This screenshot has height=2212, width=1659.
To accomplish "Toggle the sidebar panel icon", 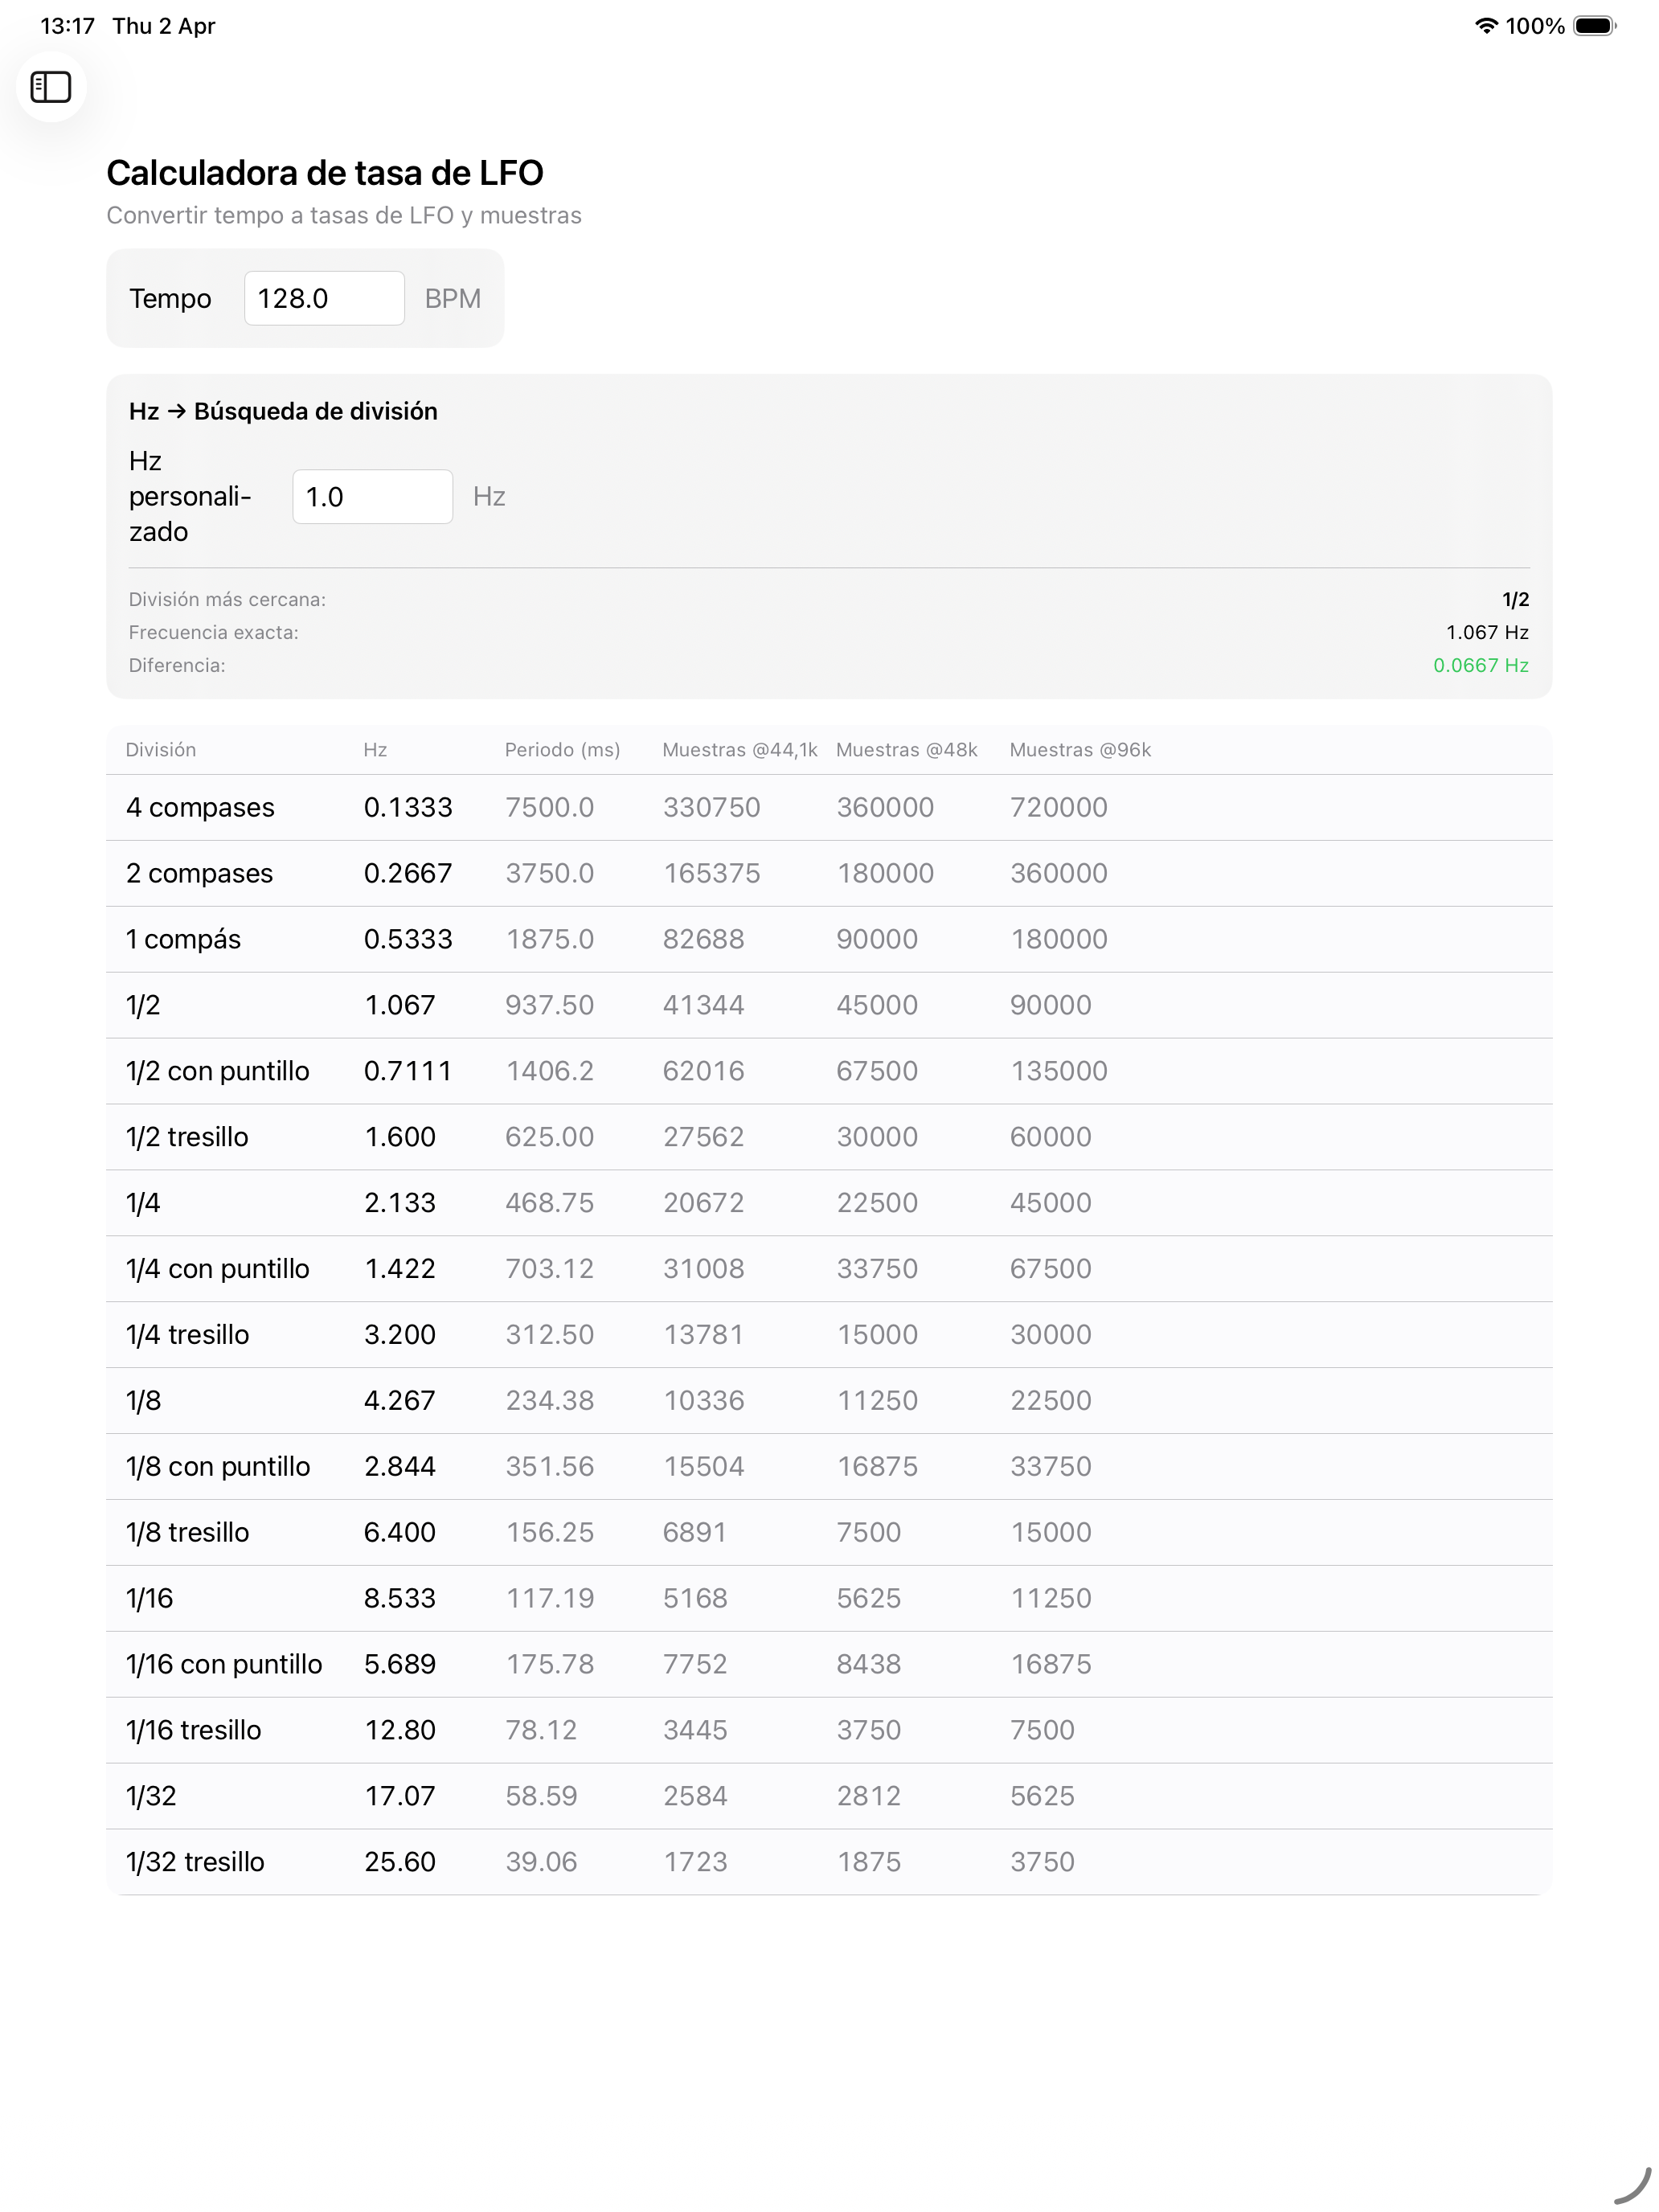I will 51,87.
